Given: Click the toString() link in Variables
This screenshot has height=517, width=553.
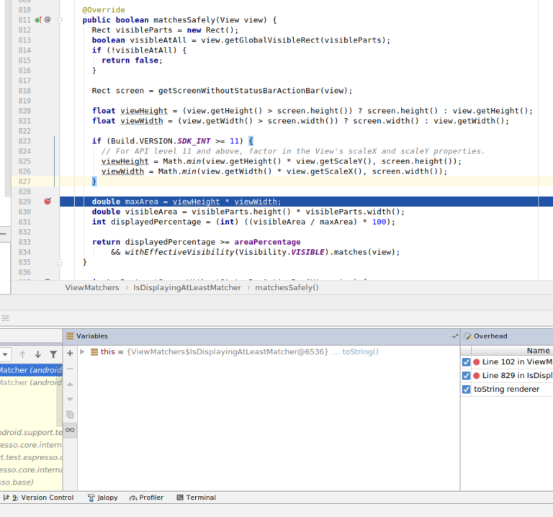Looking at the screenshot, I should 360,351.
